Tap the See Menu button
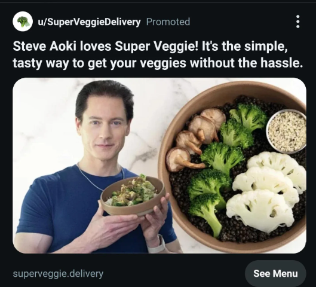Screen dimensions: 316x287 pos(275,273)
